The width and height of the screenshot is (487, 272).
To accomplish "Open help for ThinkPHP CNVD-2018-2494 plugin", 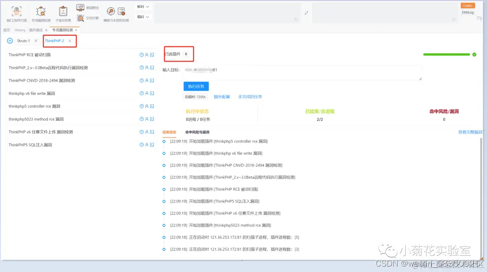I will coord(142,80).
